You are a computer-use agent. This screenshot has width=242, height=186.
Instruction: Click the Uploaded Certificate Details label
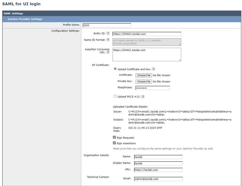[130, 107]
